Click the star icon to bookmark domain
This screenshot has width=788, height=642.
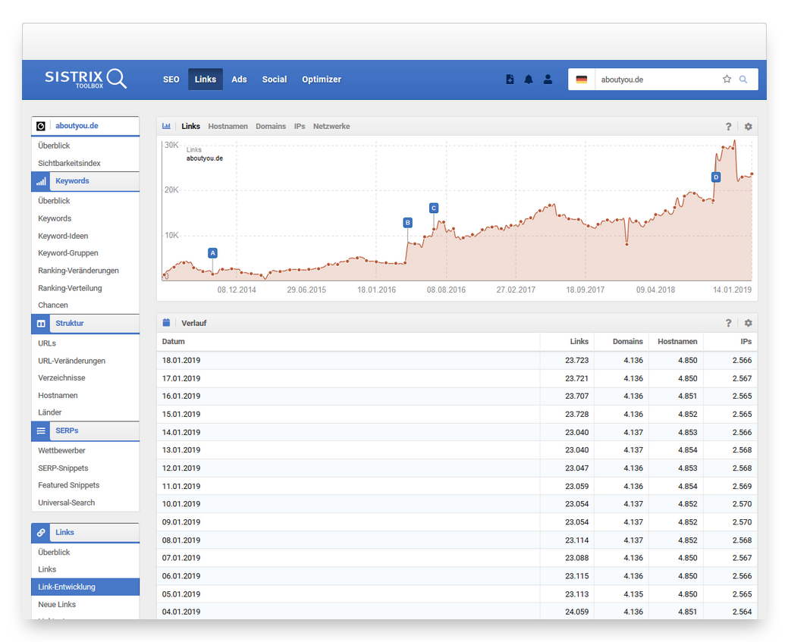pyautogui.click(x=727, y=80)
